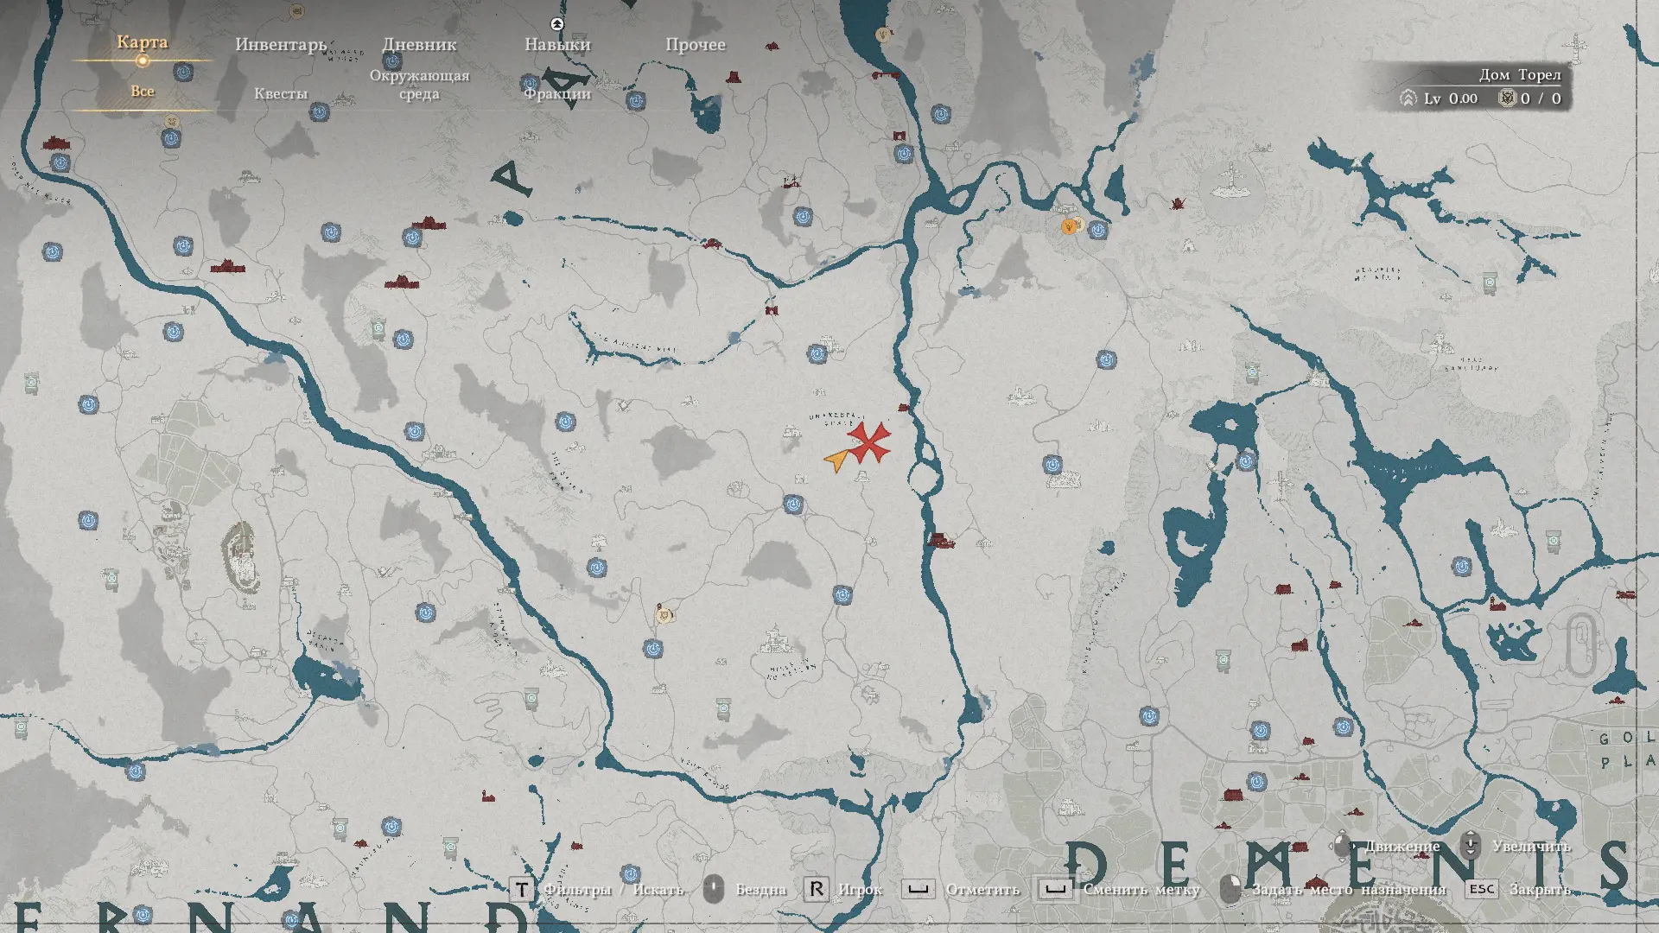Click the Отметить marker button

(982, 889)
